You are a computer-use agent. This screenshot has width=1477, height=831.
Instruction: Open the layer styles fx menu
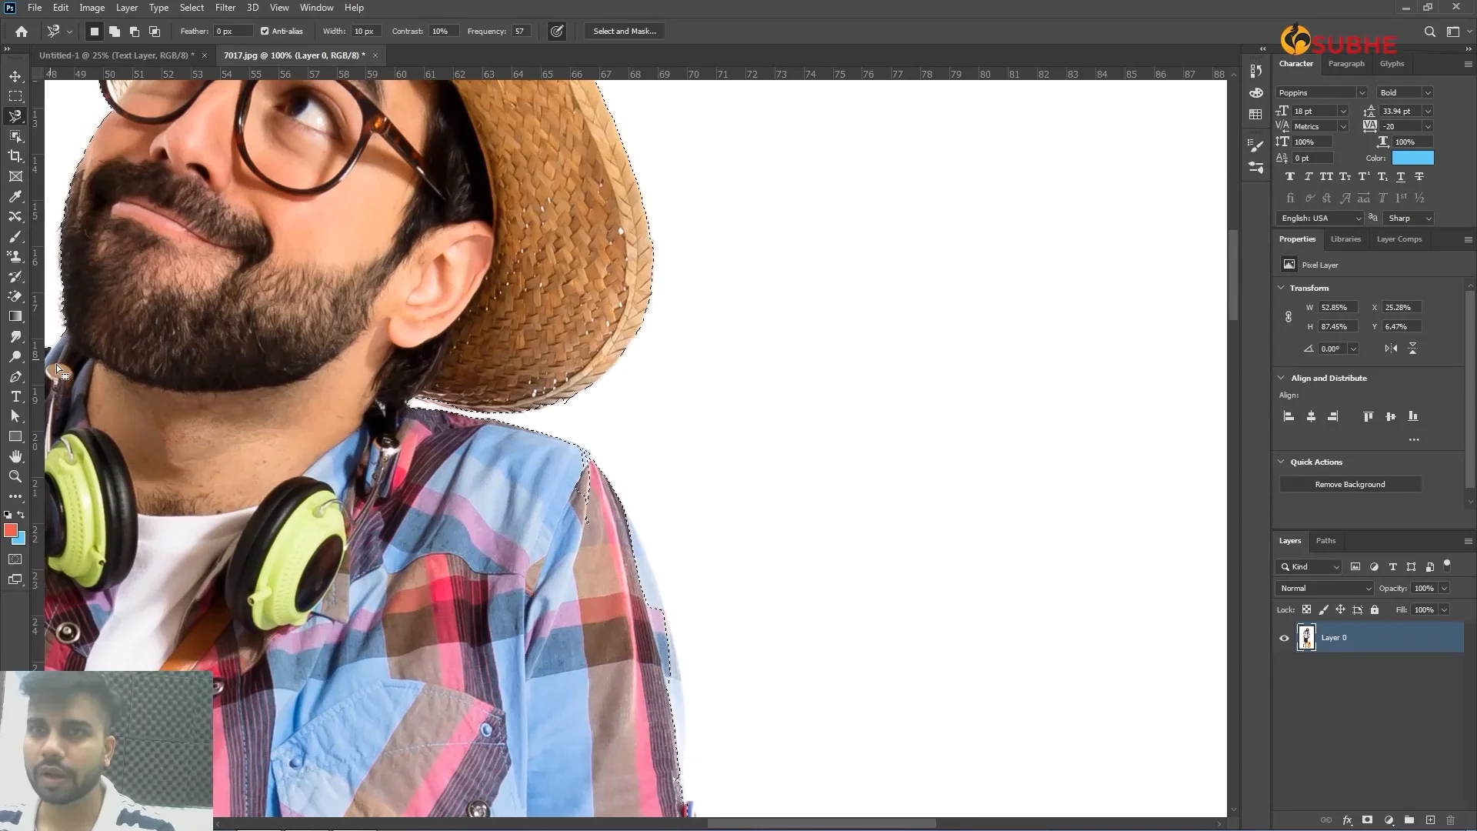[x=1348, y=820]
